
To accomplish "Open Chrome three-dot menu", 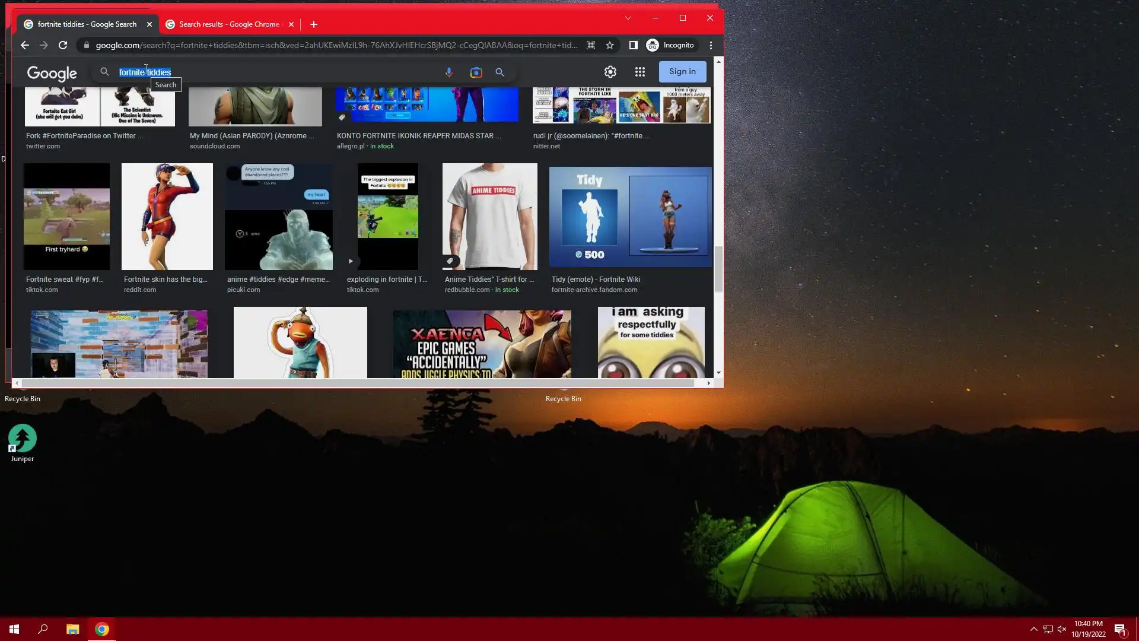I will [711, 45].
